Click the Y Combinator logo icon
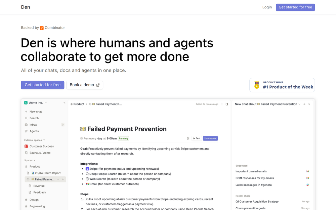The image size is (336, 210). point(42,28)
